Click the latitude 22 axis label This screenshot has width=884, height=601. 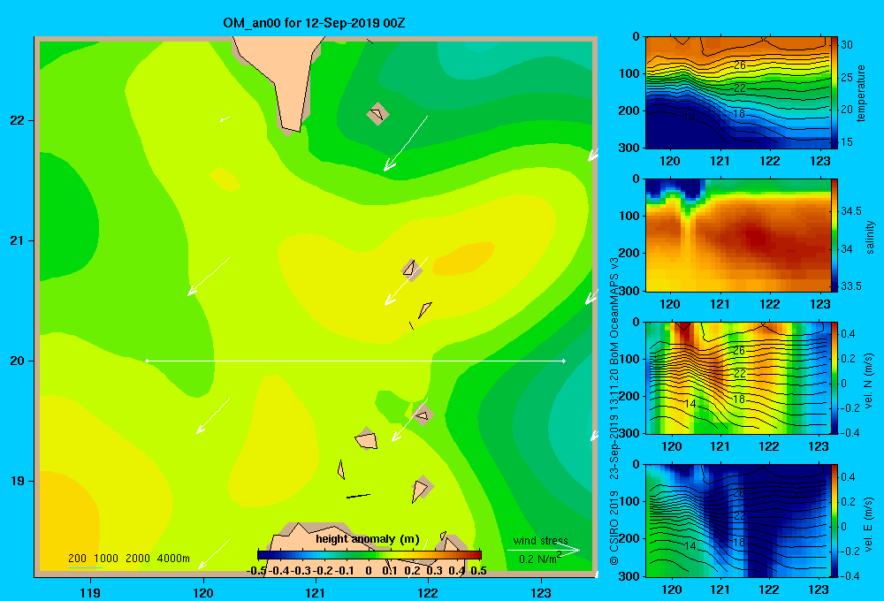point(18,120)
